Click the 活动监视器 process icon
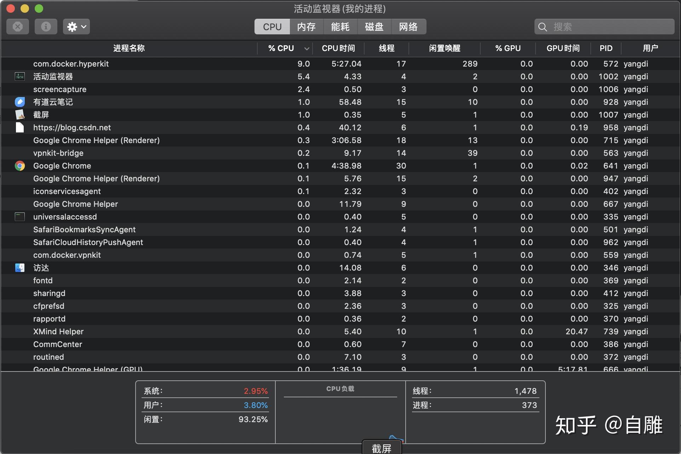The image size is (681, 454). pos(20,76)
